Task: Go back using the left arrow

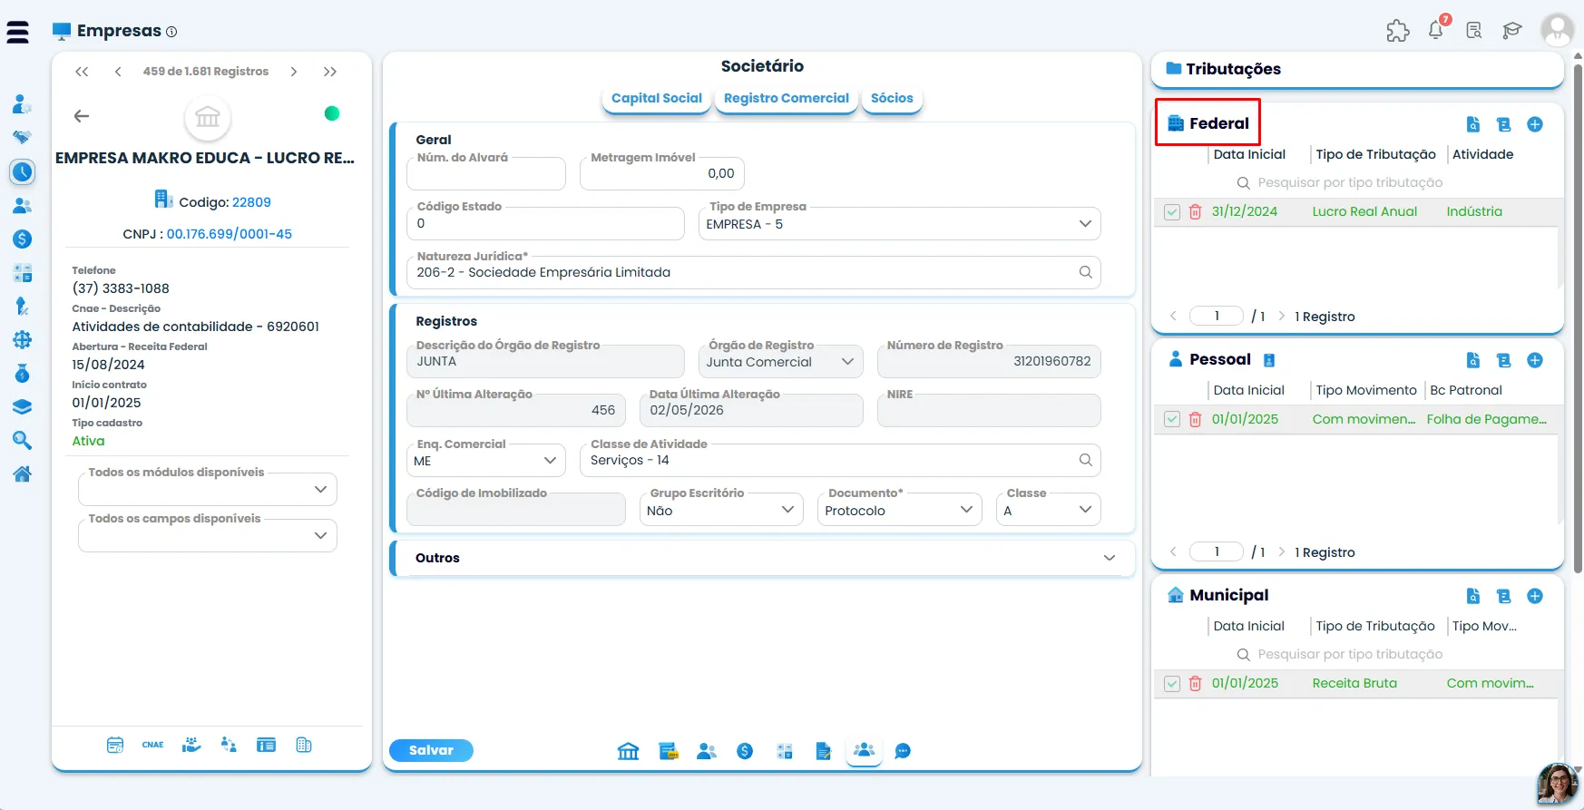Action: click(82, 116)
